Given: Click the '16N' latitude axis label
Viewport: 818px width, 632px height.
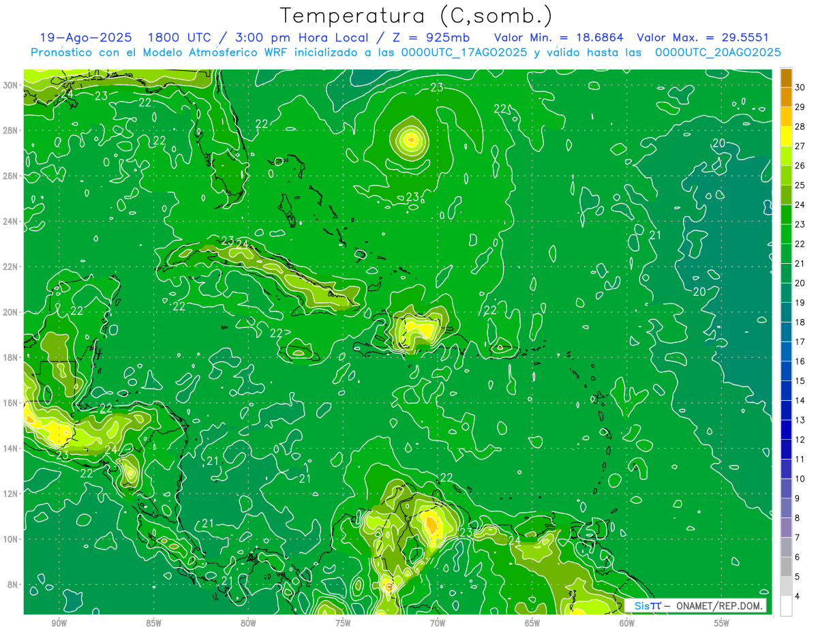Looking at the screenshot, I should click(11, 403).
